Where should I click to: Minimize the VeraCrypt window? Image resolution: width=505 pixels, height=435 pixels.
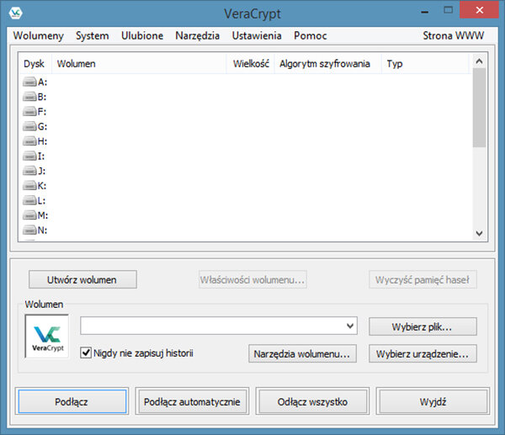425,11
